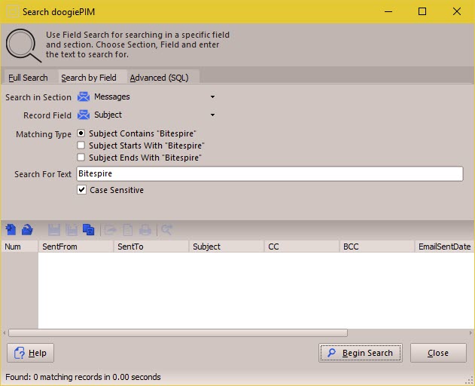
Task: Click the Num column header
Action: (x=20, y=247)
